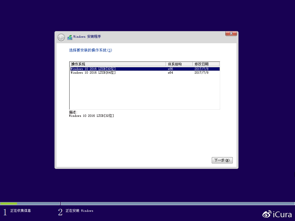
Task: Click the 2017/7/8 date in the 64位 row
Action: pos(201,73)
